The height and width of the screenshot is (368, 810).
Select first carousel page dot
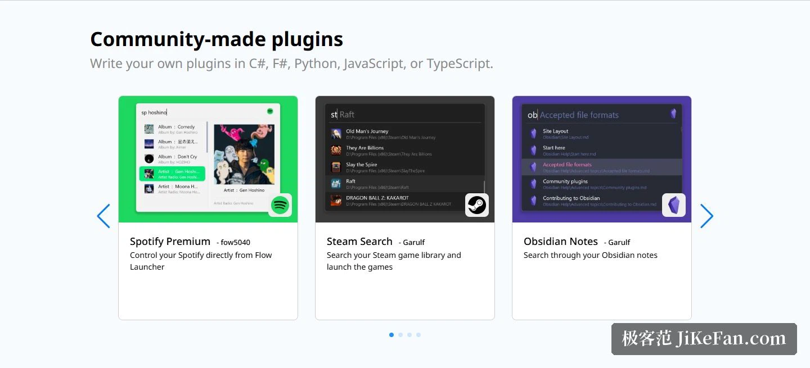click(391, 335)
